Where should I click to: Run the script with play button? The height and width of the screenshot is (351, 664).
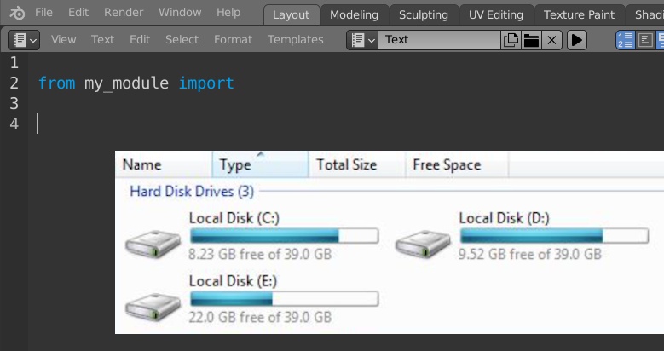[x=577, y=40]
